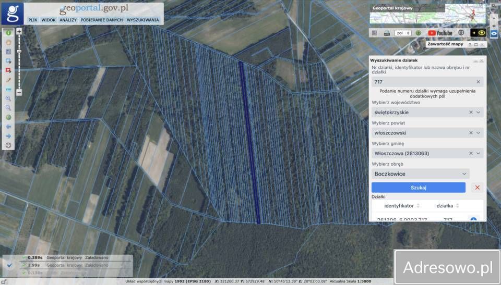The image size is (501, 285).
Task: Toggle the blue eye visibility button
Action: tap(494, 33)
